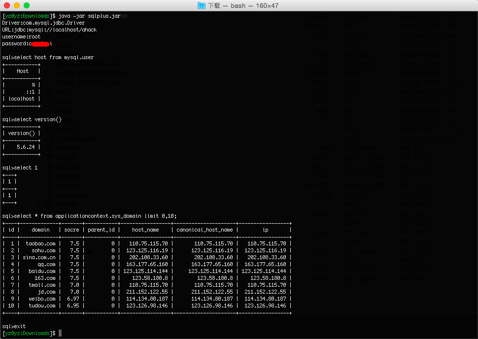
Task: Click the window title "bash — 160×47"
Action: [x=255, y=5]
